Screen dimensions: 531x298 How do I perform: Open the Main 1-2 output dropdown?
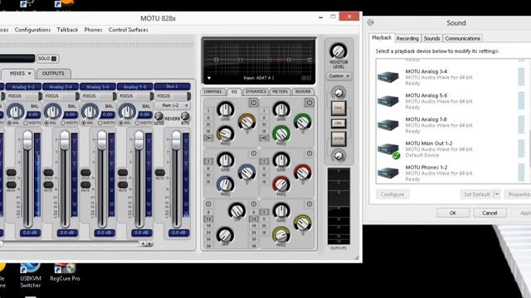173,105
